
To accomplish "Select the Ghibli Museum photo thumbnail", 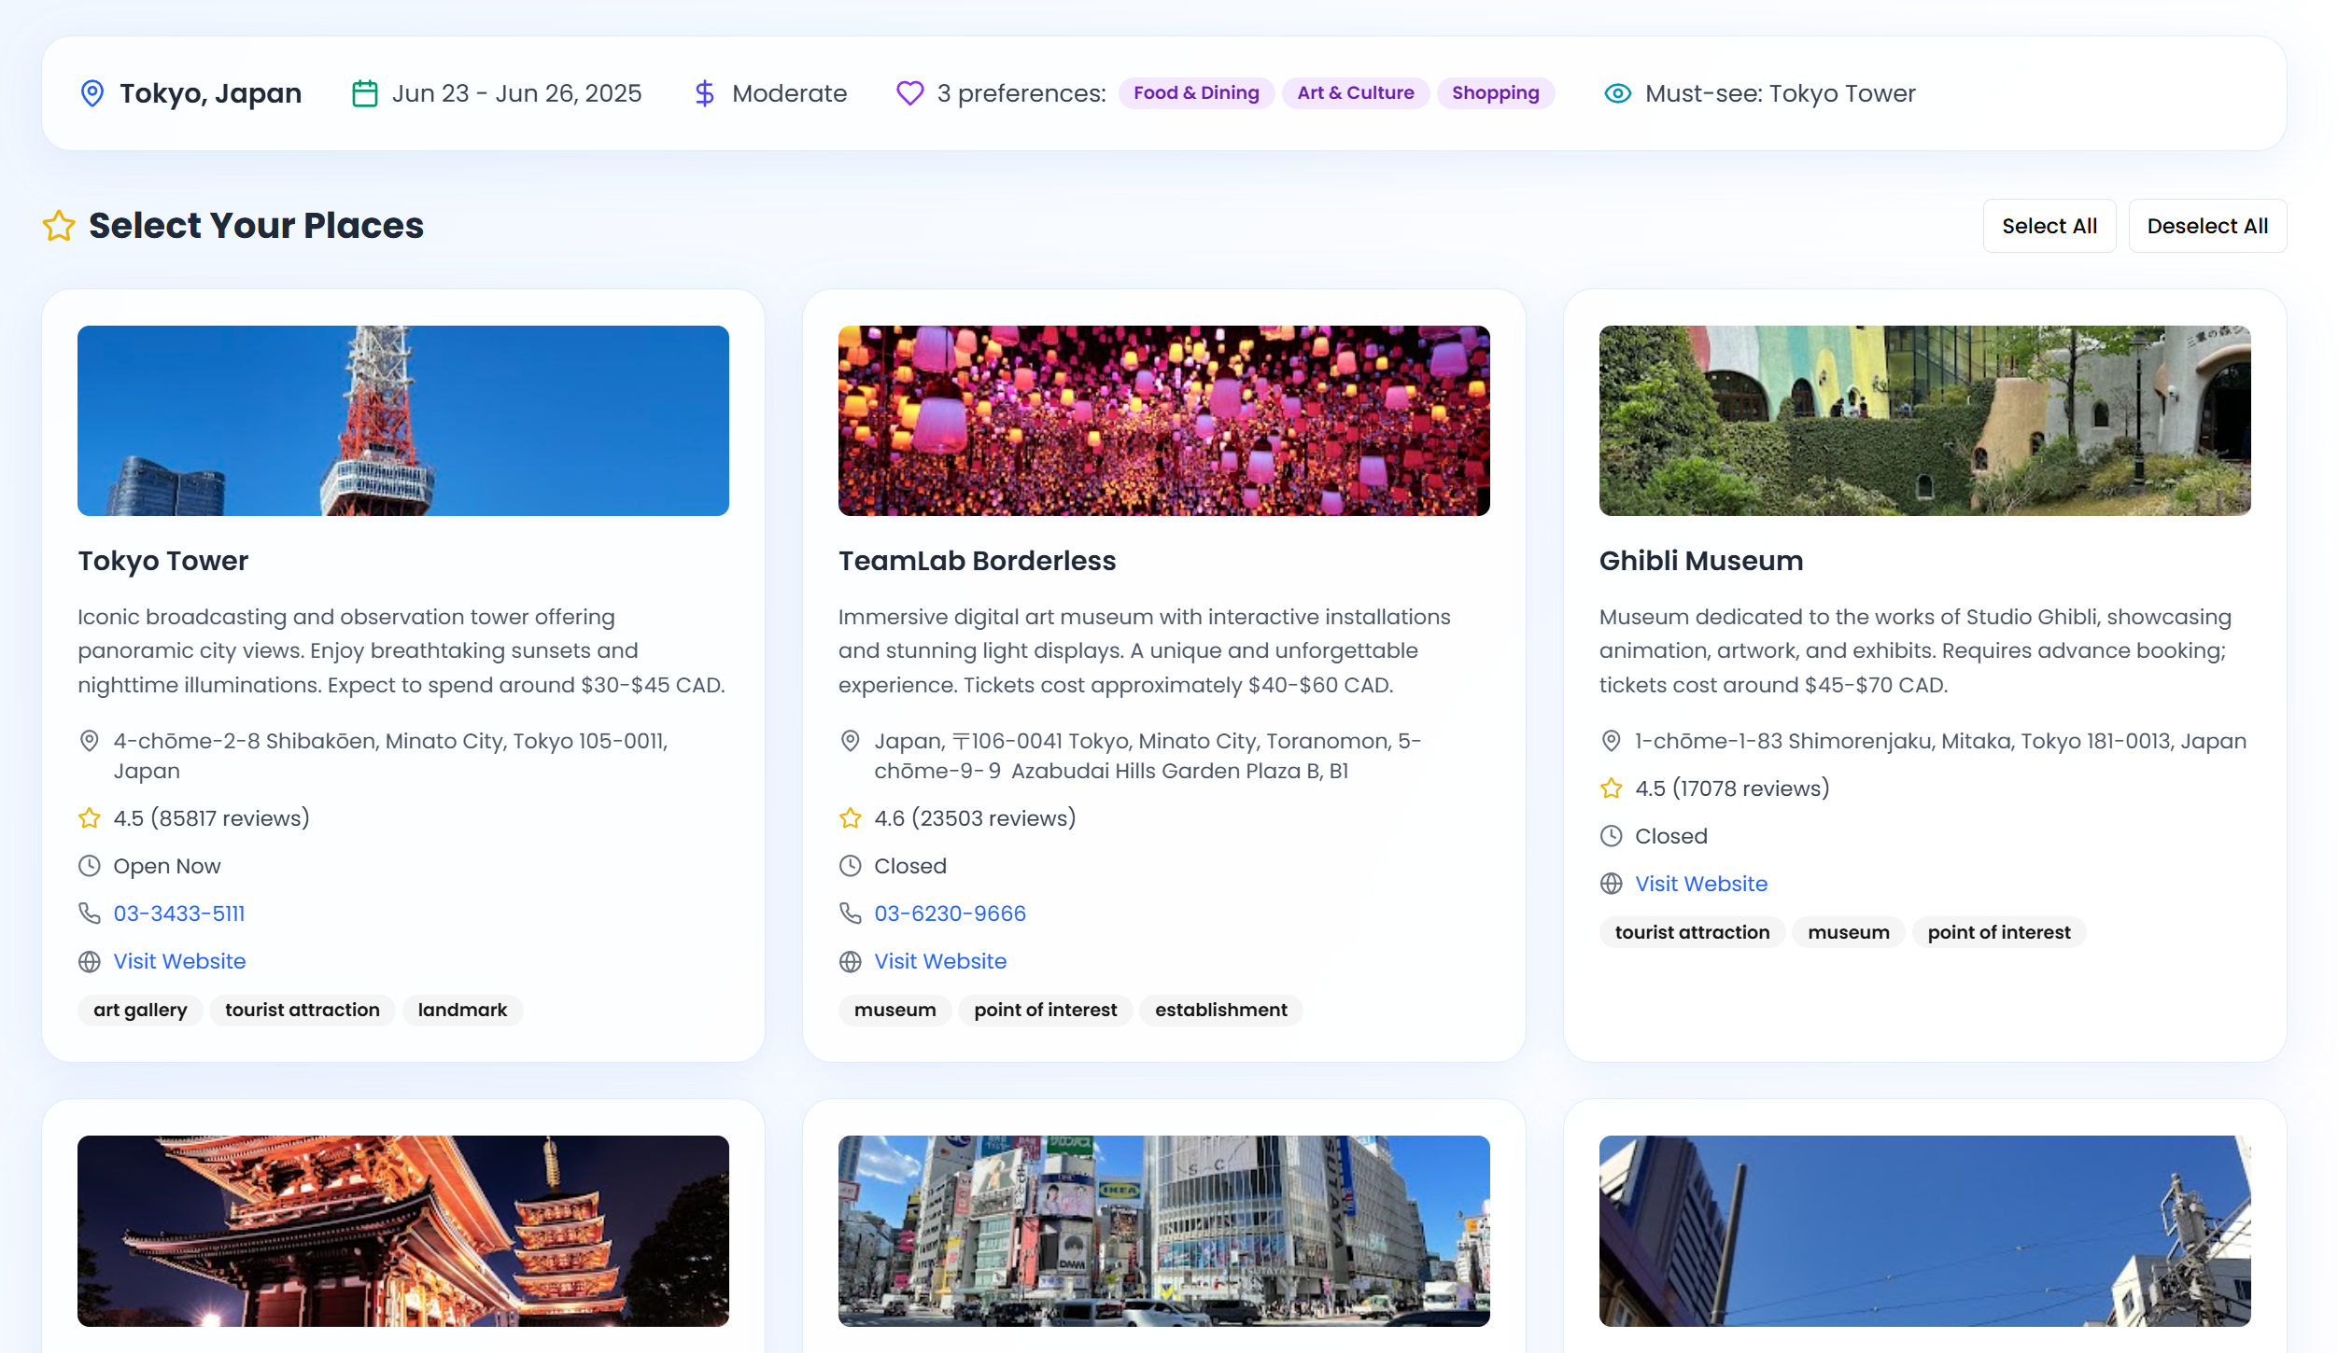I will click(x=1924, y=421).
